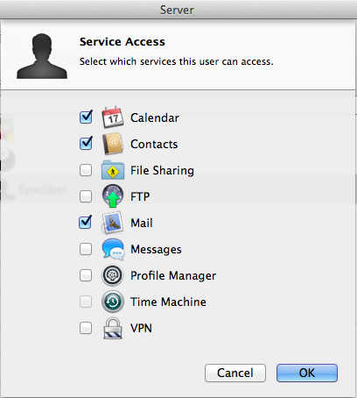Disable the Mail access checkbox
Screen dimensions: 357x398
pyautogui.click(x=86, y=222)
